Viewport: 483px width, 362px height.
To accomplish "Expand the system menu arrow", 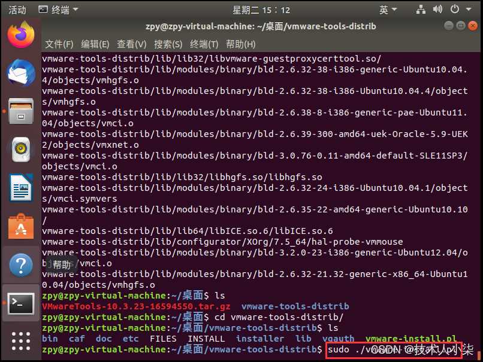I will (x=469, y=10).
